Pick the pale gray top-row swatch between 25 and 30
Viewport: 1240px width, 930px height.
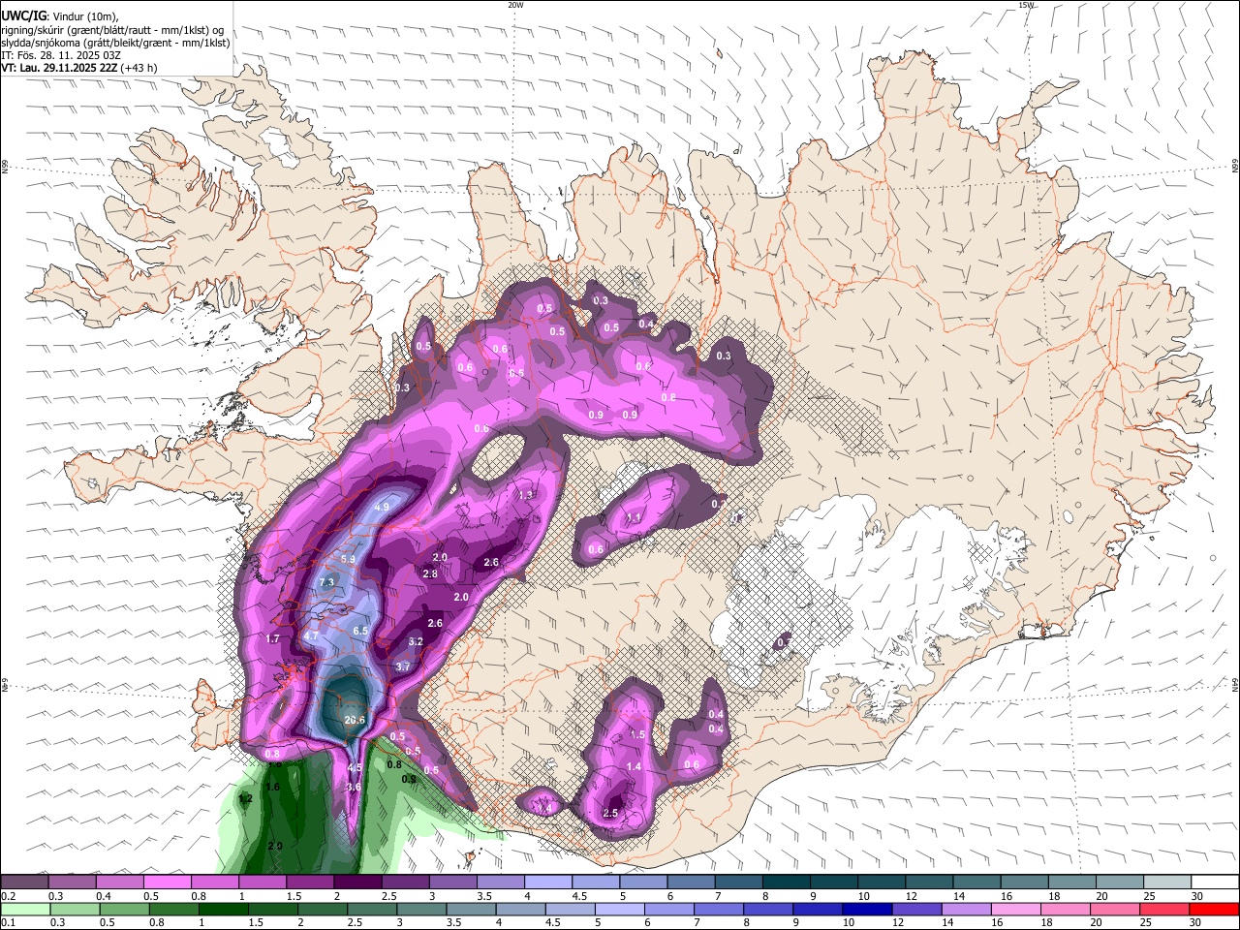pos(1166,883)
